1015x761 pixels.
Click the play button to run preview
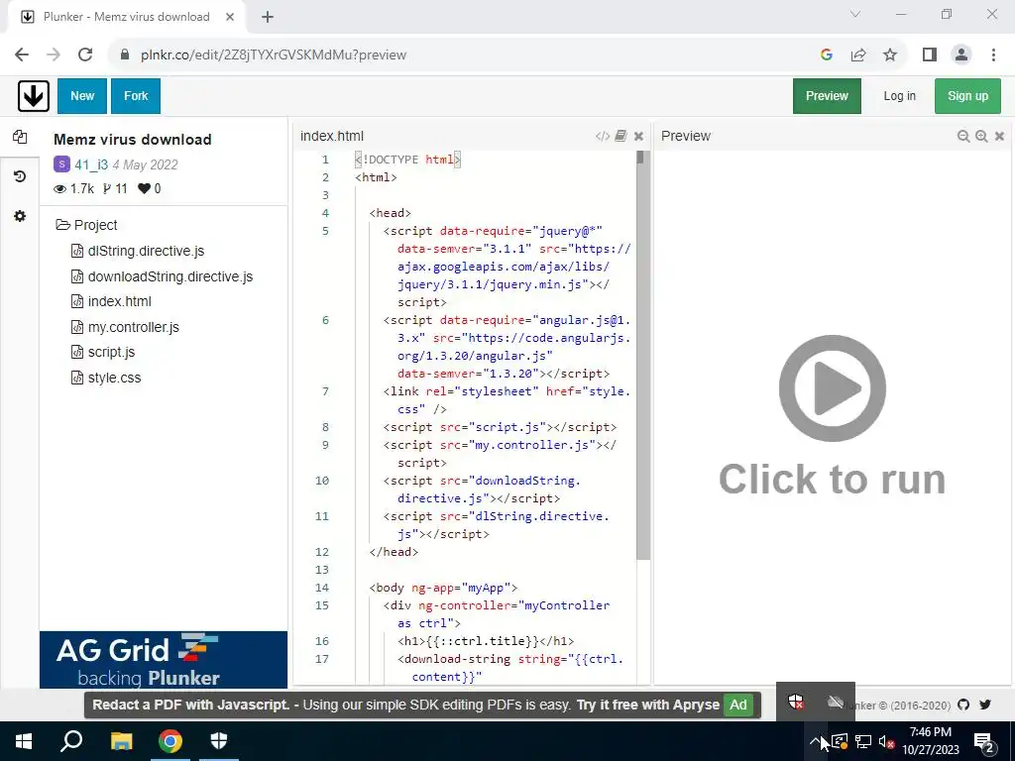point(832,388)
